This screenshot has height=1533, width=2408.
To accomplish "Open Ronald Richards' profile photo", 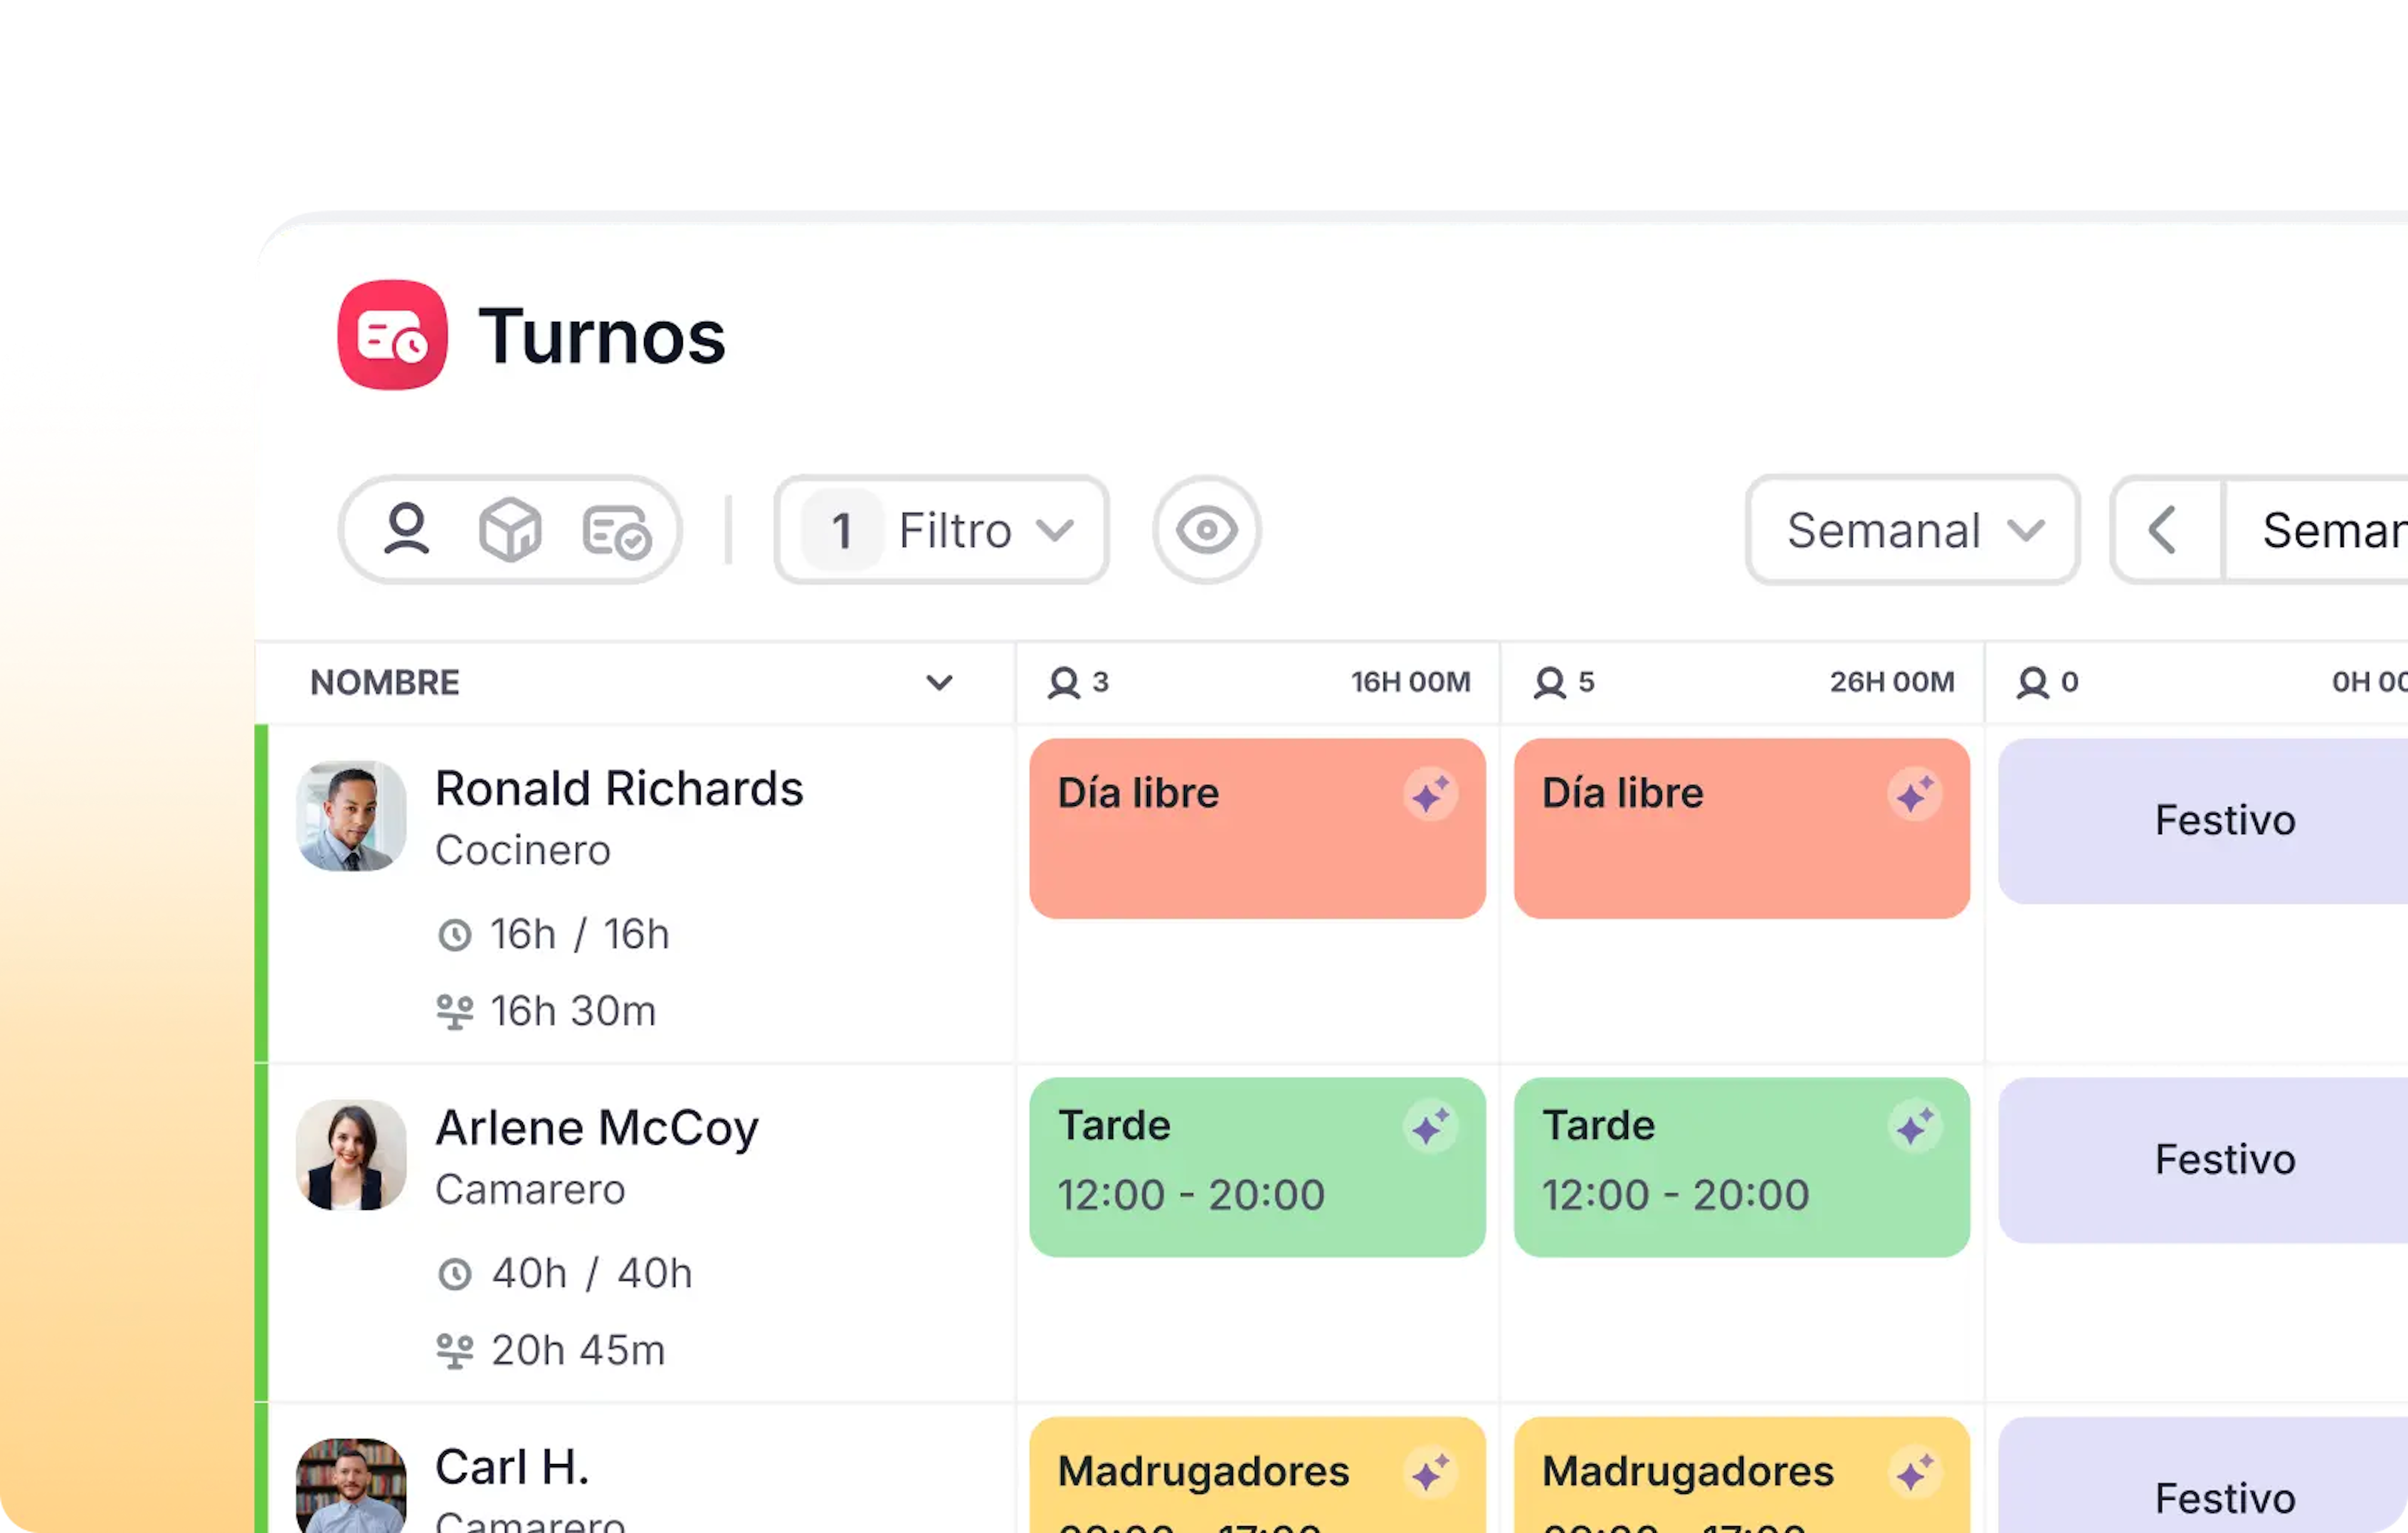I will click(x=351, y=815).
